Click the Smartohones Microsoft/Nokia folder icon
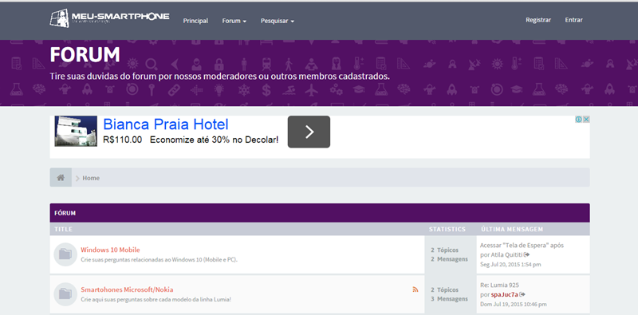Image resolution: width=638 pixels, height=315 pixels. (x=65, y=294)
